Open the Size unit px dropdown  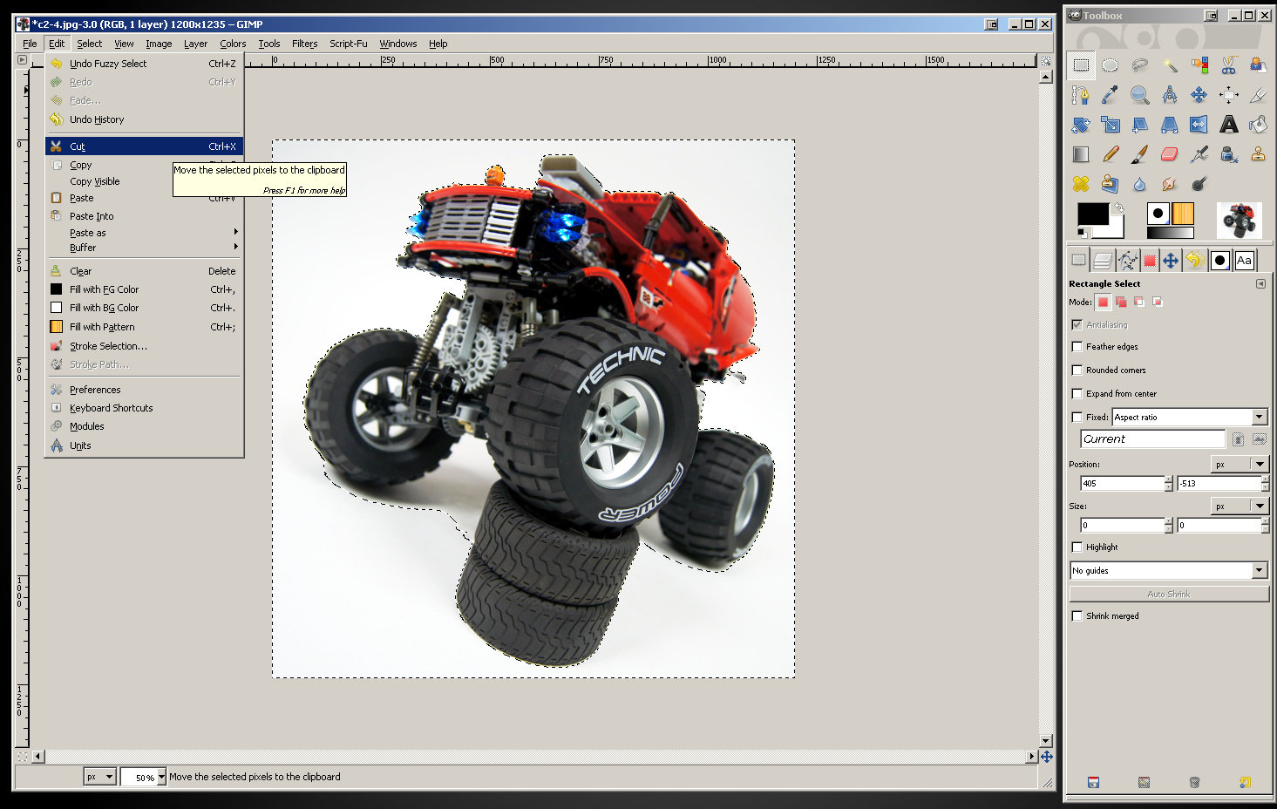(1240, 506)
